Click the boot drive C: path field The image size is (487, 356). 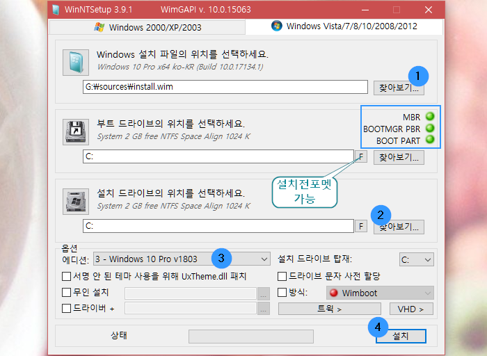point(218,156)
